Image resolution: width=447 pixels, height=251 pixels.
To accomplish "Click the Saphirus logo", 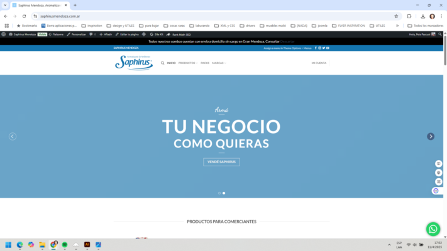I will (134, 63).
